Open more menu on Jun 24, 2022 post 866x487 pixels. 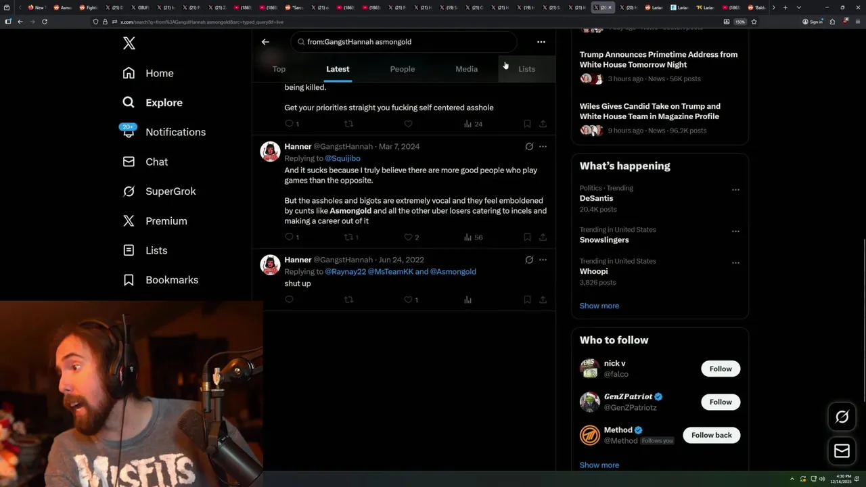(x=543, y=260)
